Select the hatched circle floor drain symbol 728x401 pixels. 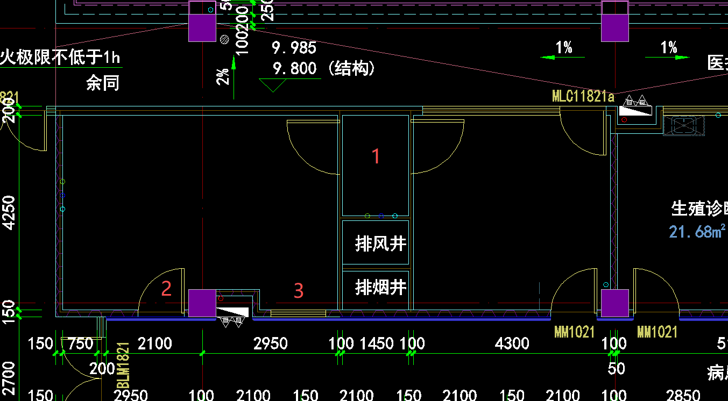pyautogui.click(x=225, y=39)
